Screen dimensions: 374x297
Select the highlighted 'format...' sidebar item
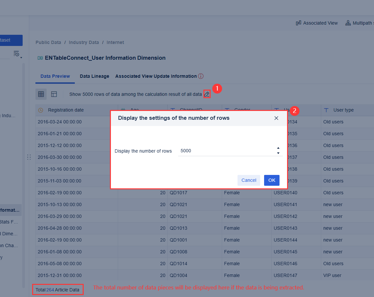point(11,210)
